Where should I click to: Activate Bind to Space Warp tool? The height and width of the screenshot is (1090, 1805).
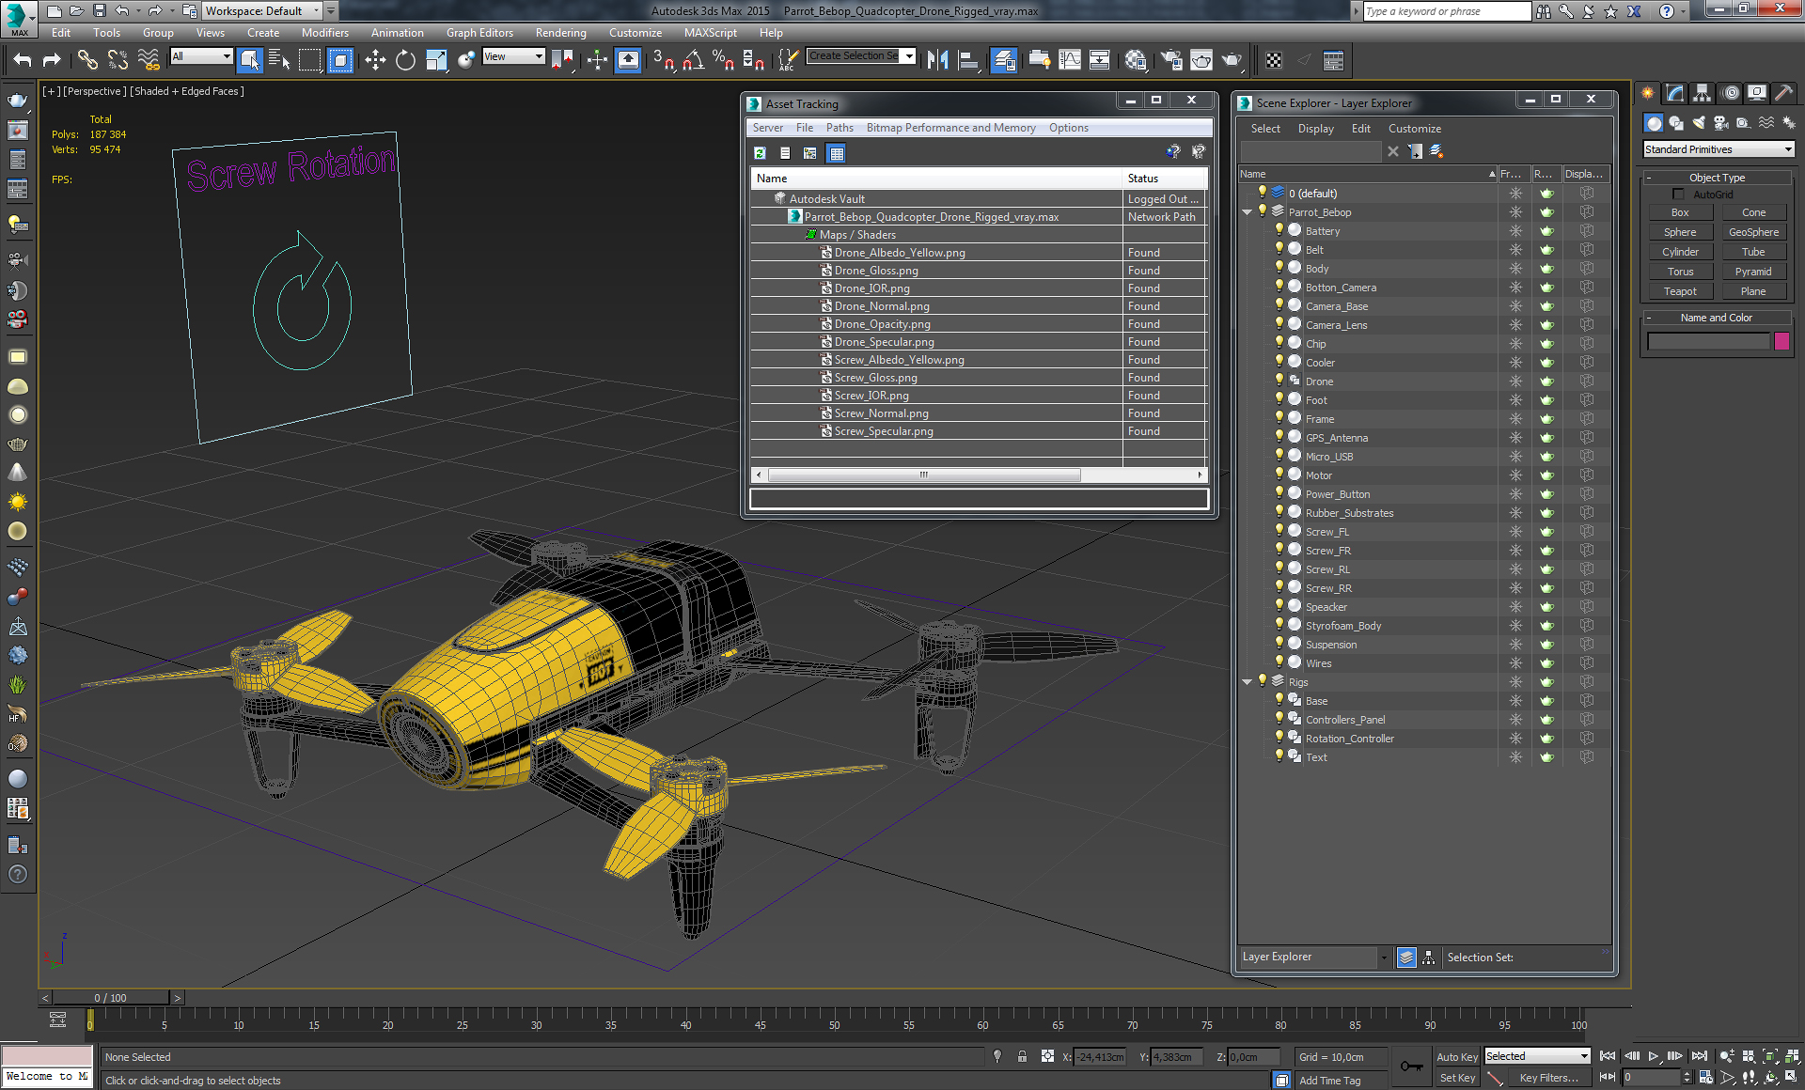tap(149, 60)
